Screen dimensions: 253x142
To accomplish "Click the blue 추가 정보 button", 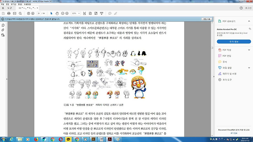I will click(234, 42).
